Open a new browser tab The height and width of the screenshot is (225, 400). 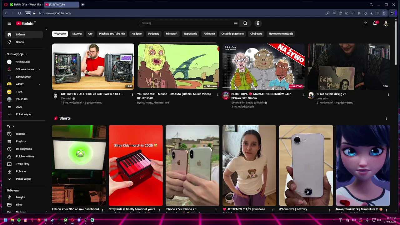point(82,5)
